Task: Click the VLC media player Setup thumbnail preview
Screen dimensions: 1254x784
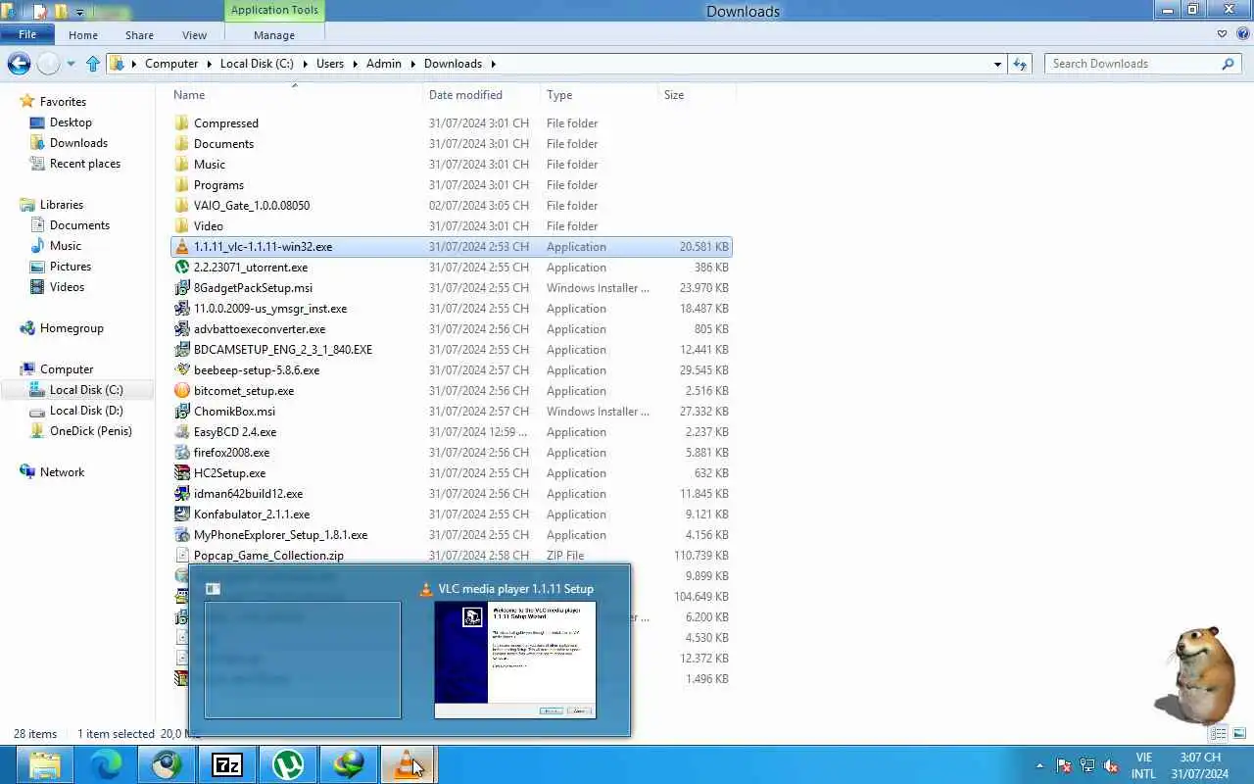Action: pos(515,659)
